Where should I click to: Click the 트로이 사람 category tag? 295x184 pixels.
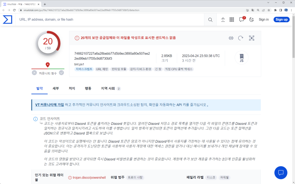tap(135, 177)
